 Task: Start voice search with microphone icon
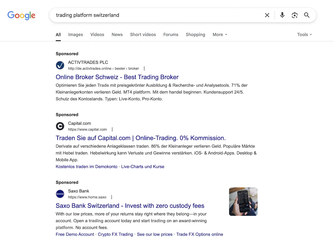(282, 15)
